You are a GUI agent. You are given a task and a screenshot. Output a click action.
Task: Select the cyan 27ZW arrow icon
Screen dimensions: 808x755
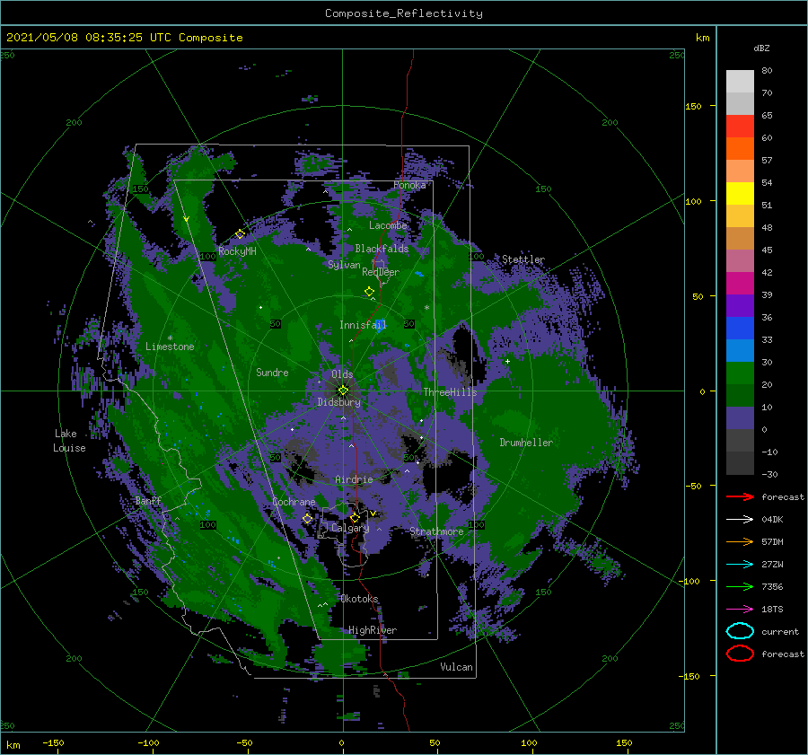click(740, 565)
